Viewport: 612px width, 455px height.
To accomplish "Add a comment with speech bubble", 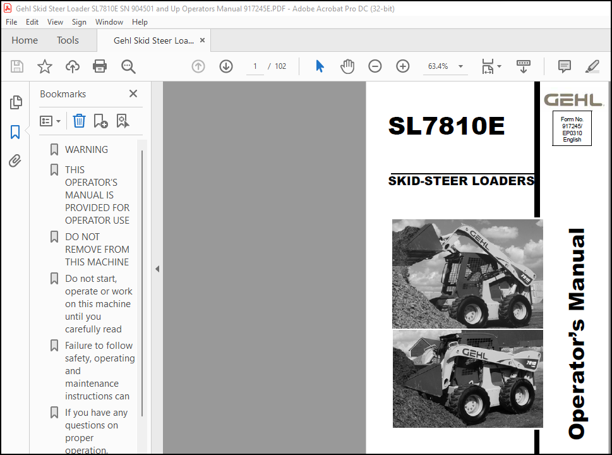I will tap(565, 66).
